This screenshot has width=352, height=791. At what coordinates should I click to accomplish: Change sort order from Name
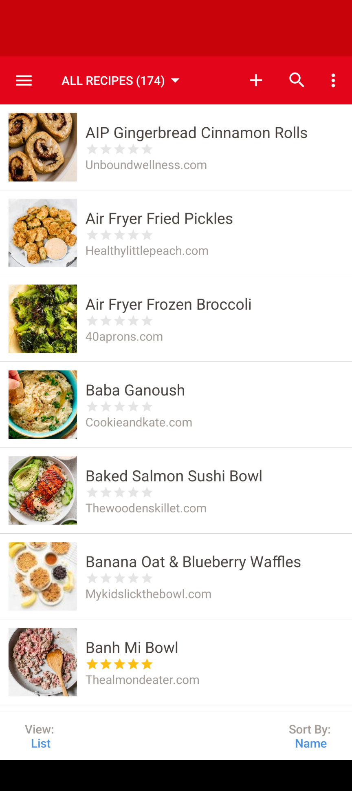pos(310,743)
